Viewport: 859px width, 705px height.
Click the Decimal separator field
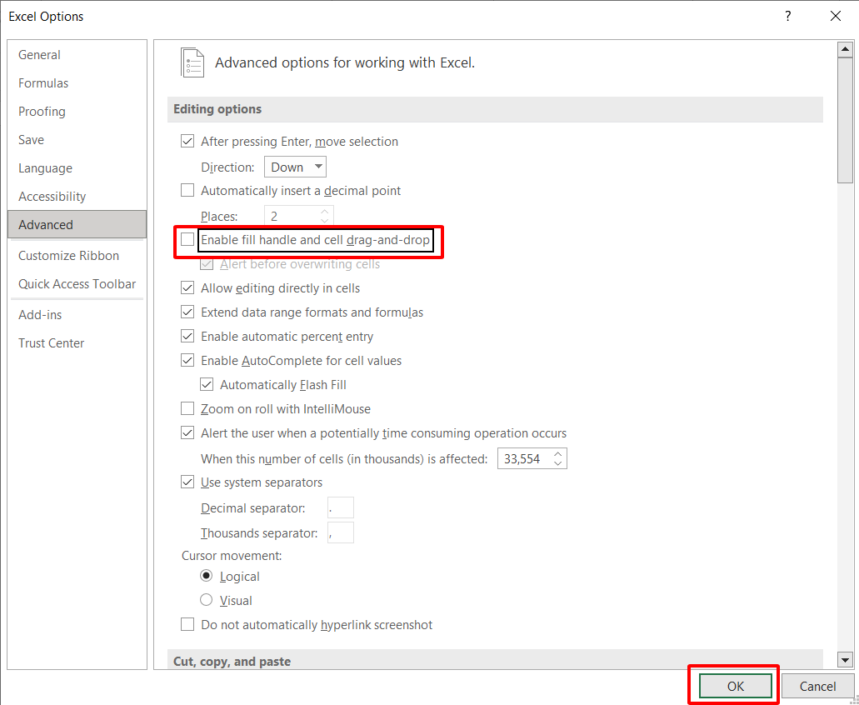[340, 507]
